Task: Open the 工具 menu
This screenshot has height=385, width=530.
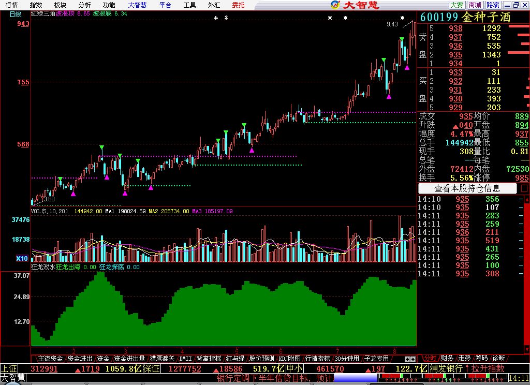Action: (x=189, y=5)
